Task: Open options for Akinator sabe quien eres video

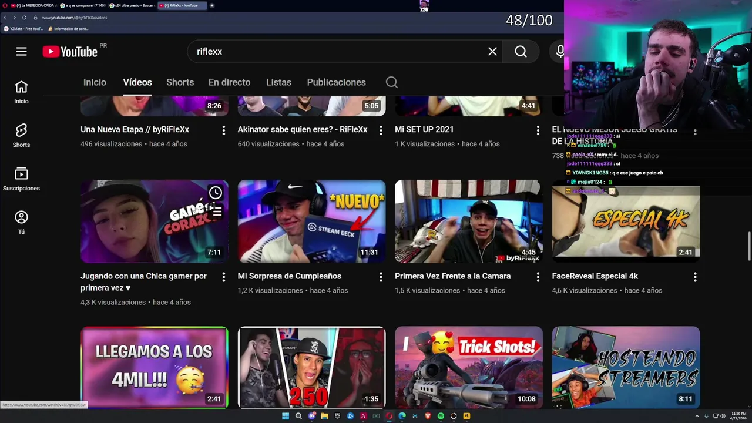Action: (x=381, y=130)
